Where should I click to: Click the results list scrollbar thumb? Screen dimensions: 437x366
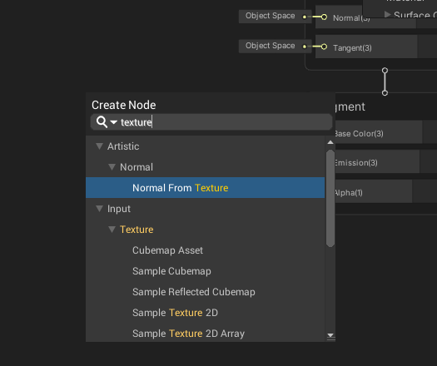(x=330, y=198)
